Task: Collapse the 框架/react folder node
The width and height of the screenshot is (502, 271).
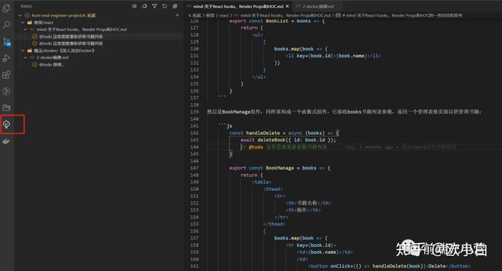Action: (x=23, y=22)
